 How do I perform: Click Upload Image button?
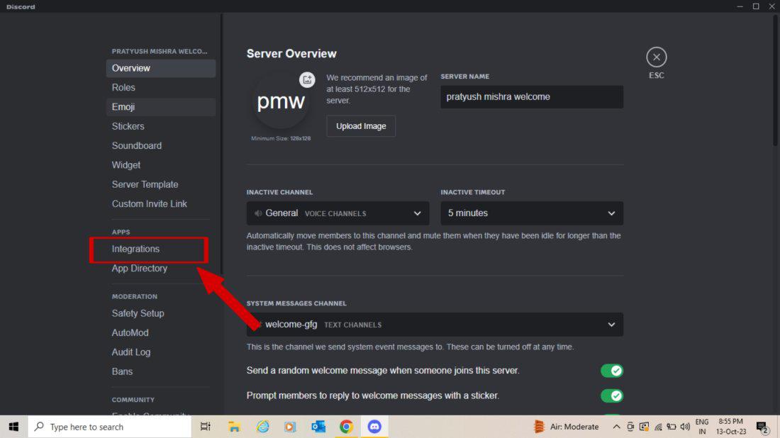tap(361, 126)
